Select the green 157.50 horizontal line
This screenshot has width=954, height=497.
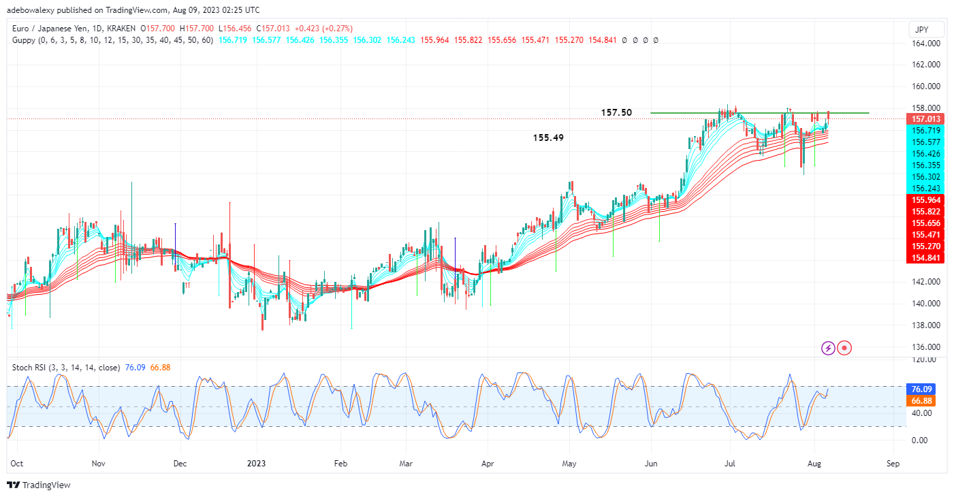coord(759,112)
